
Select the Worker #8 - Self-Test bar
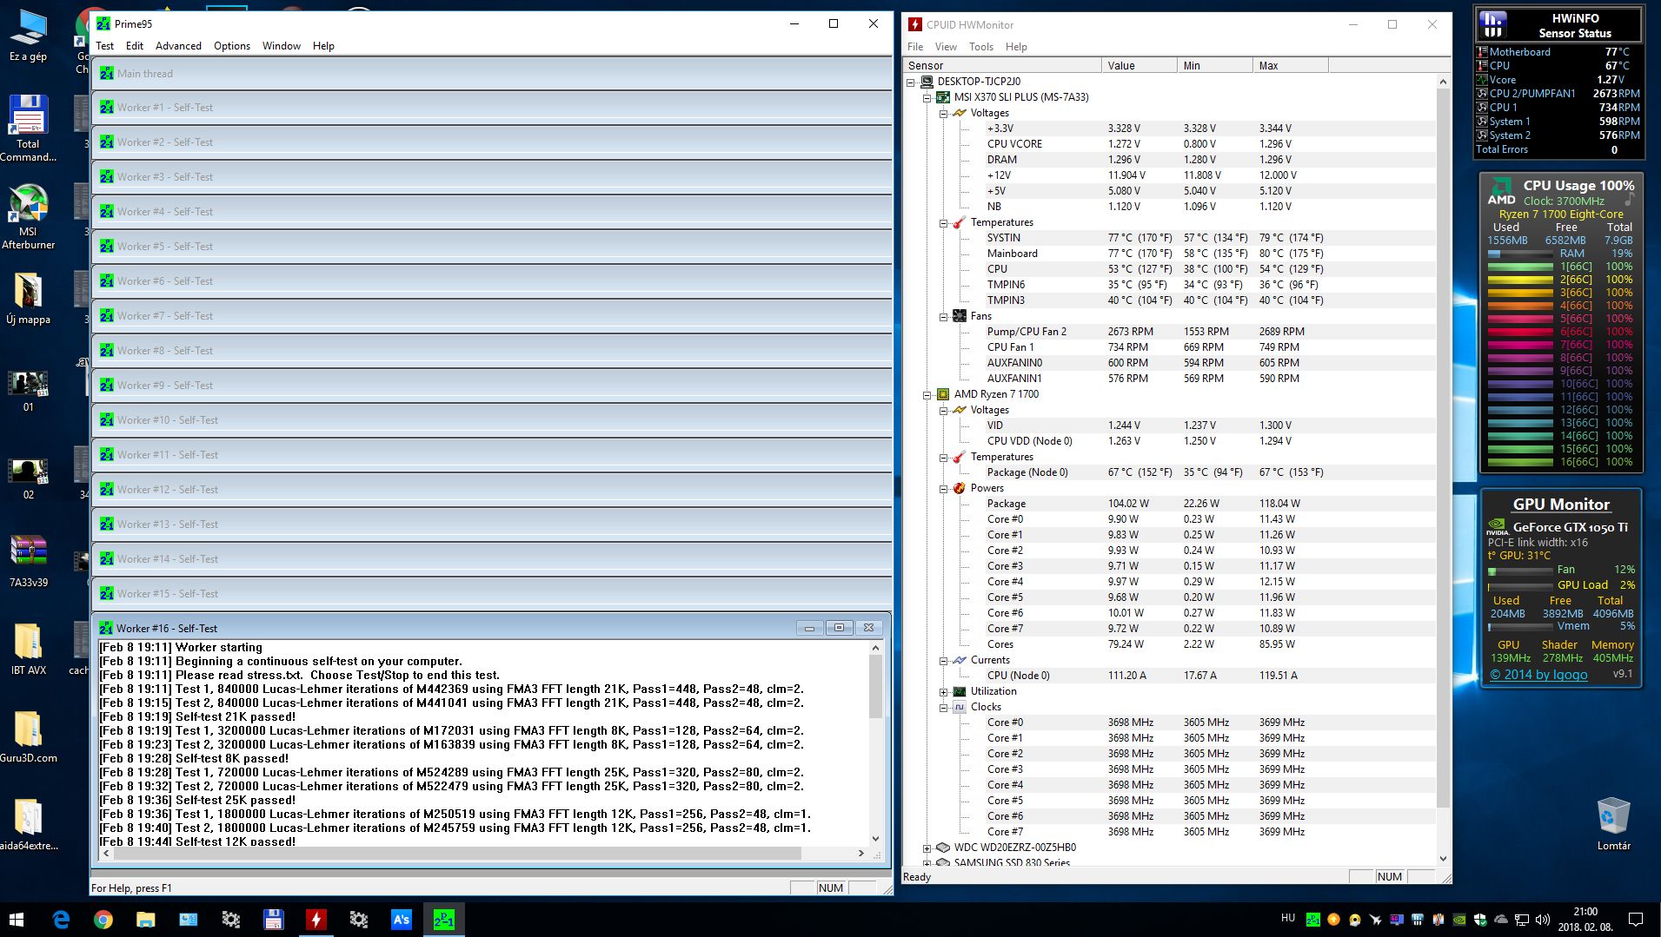click(492, 351)
